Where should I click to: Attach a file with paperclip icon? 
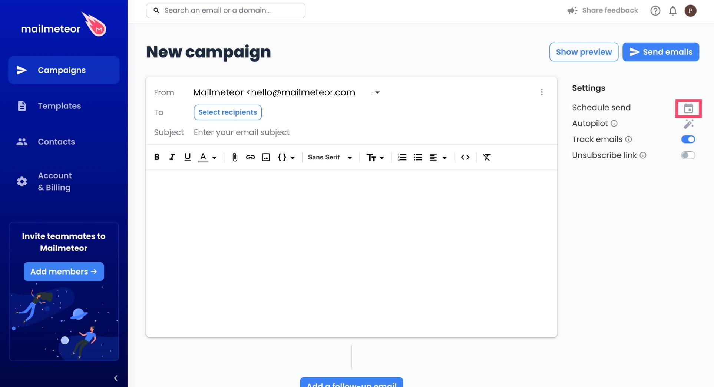tap(235, 157)
